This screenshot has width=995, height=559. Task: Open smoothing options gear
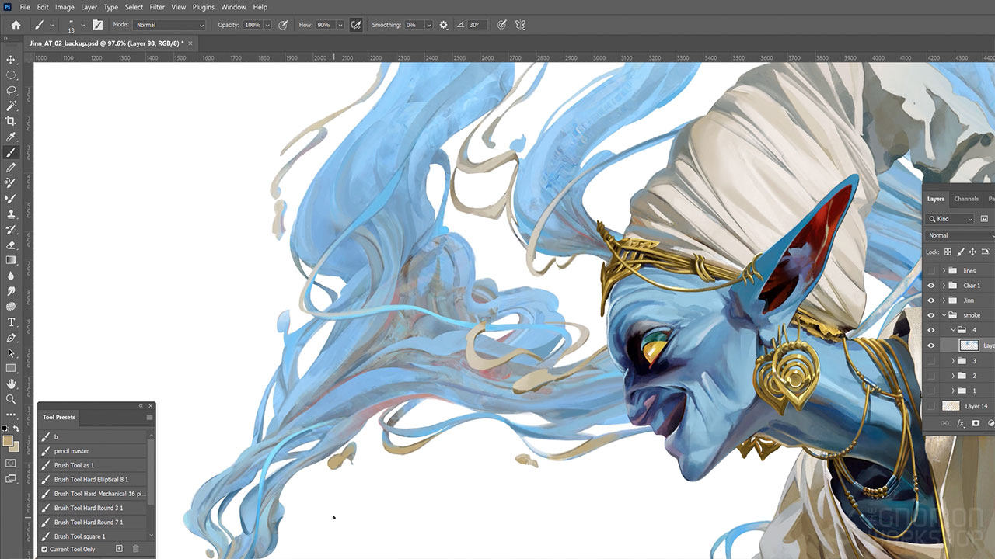tap(444, 25)
